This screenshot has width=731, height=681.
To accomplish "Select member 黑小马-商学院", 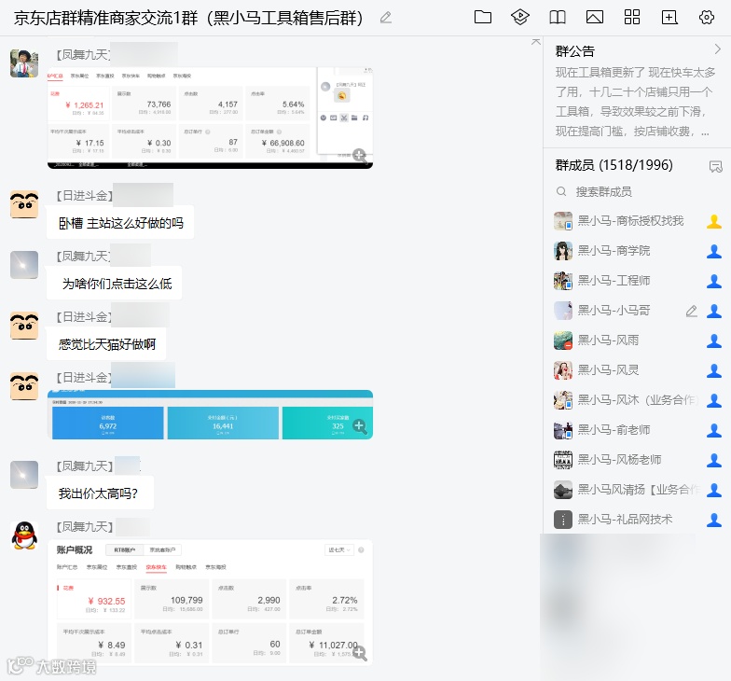I will click(x=637, y=250).
